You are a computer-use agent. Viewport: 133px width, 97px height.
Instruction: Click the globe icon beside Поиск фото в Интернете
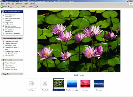pos(3,34)
